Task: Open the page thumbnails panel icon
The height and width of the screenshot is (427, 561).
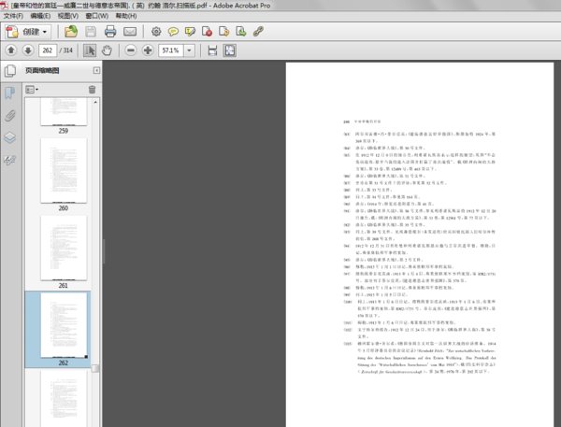Action: click(x=10, y=71)
